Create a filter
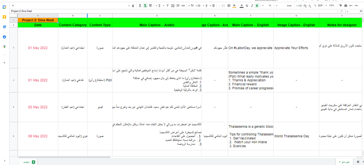 pyautogui.click(x=167, y=6)
